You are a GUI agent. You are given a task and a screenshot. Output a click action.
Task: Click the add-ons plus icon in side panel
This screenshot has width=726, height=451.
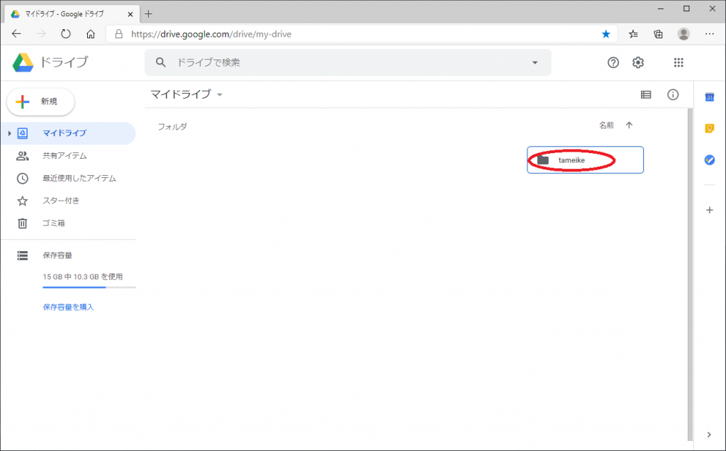(708, 210)
